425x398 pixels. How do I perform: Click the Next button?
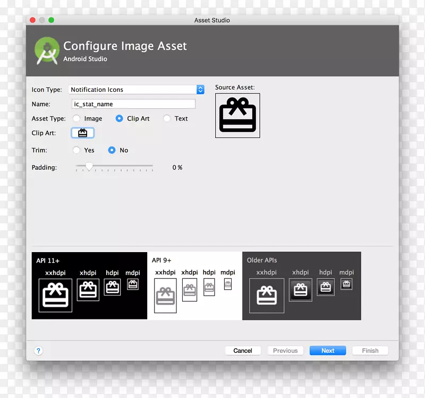327,350
